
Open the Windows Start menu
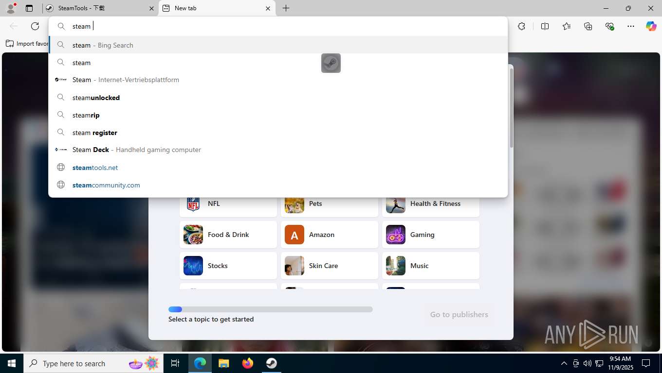(x=11, y=363)
